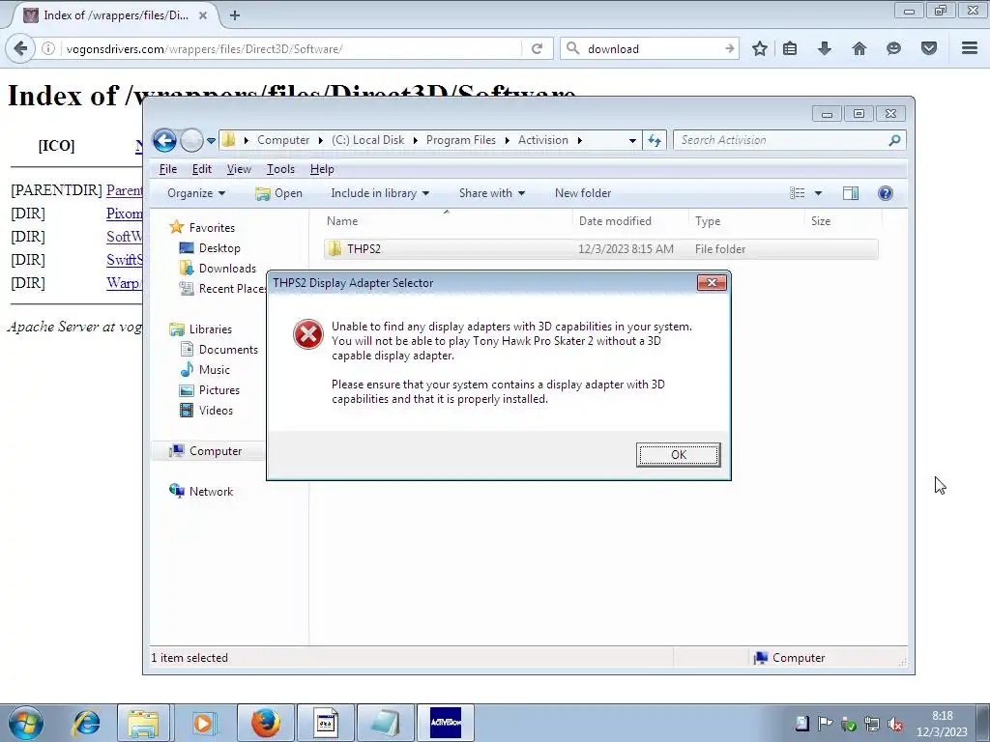Image resolution: width=990 pixels, height=742 pixels.
Task: Open the File menu in Explorer
Action: click(168, 169)
